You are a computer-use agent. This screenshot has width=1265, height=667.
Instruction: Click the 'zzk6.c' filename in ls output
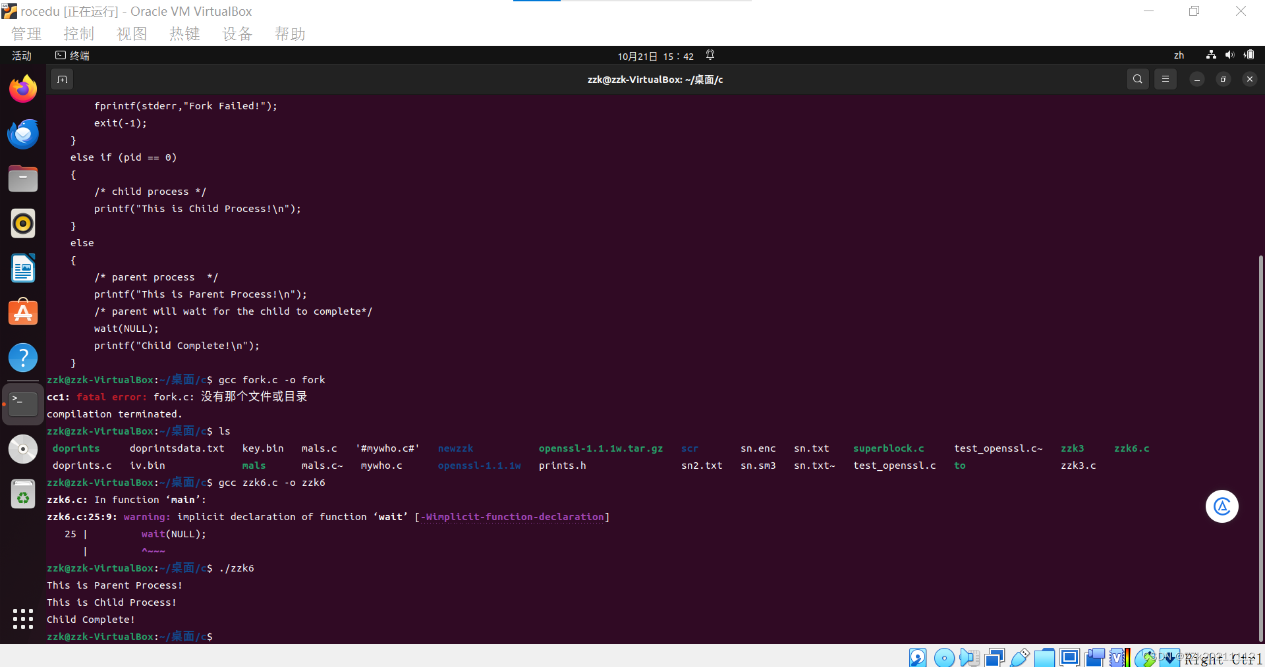pos(1131,448)
